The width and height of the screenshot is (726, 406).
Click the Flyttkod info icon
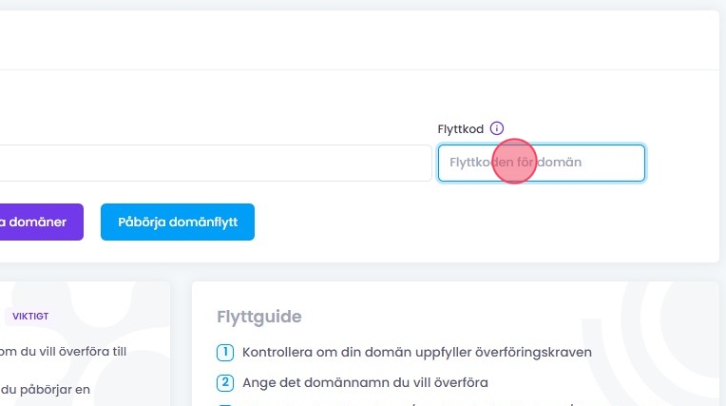497,128
